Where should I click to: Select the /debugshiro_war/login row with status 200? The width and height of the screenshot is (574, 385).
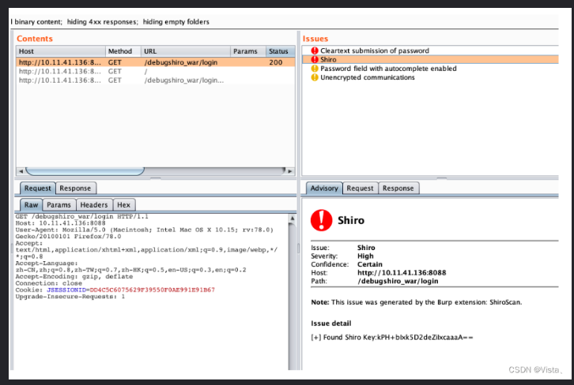pyautogui.click(x=156, y=62)
